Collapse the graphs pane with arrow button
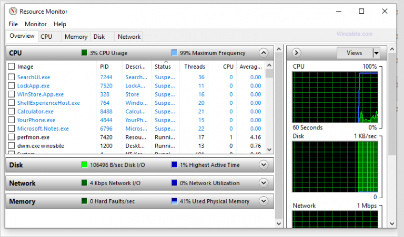 coord(296,53)
